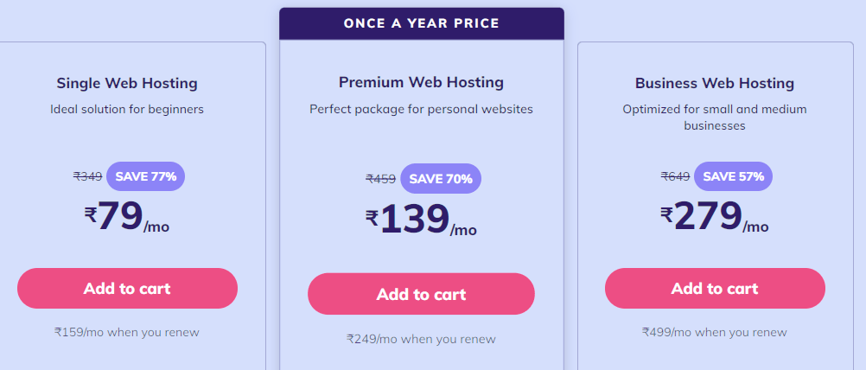Screen dimensions: 866x370
Task: Click the 'Ideal solution for beginners' description
Action: click(127, 110)
